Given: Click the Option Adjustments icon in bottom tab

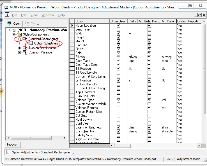Looking at the screenshot, I should 8,152.
